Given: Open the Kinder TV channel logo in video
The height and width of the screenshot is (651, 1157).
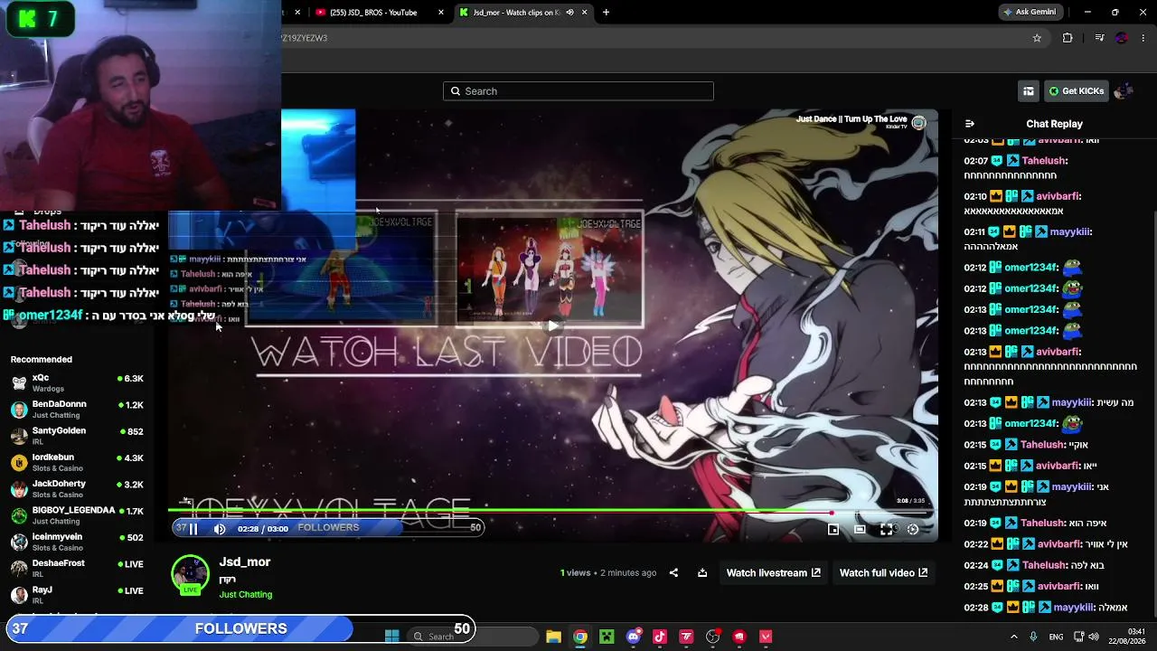Looking at the screenshot, I should [918, 123].
